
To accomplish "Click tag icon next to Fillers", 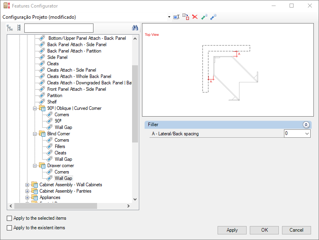I will point(49,146).
